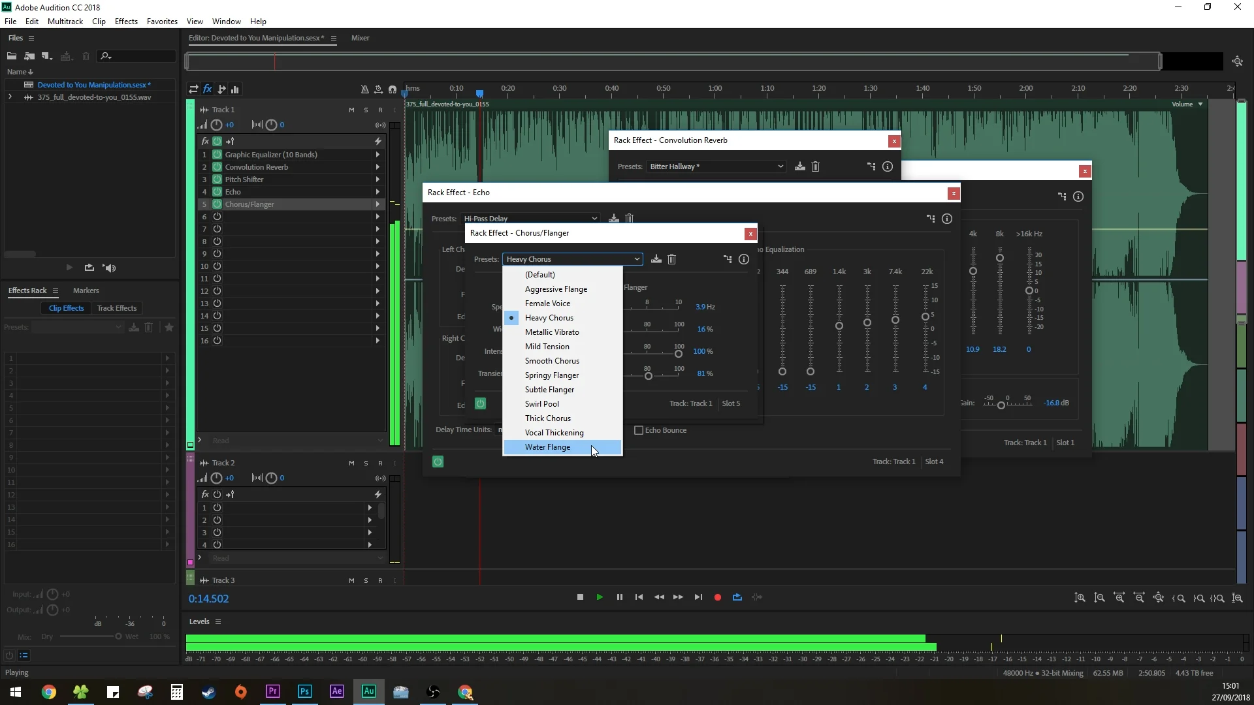Open Graphic Equalizer slot arrow menu
Image resolution: width=1254 pixels, height=705 pixels.
click(x=378, y=155)
